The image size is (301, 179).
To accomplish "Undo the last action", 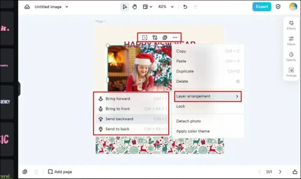I will 185,7.
